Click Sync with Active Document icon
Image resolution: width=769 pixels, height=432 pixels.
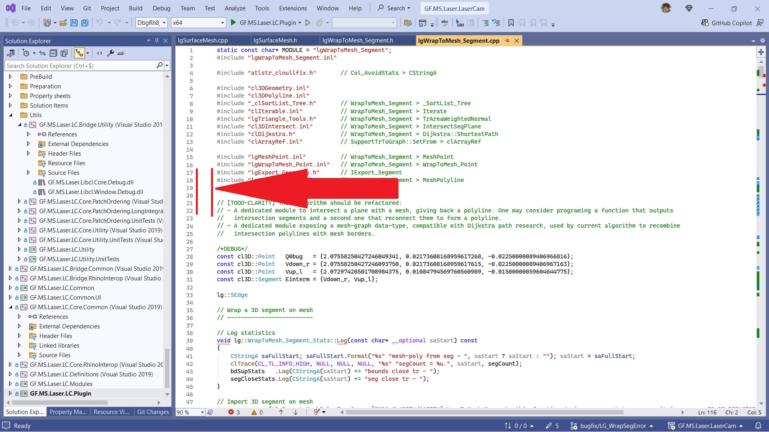click(42, 53)
